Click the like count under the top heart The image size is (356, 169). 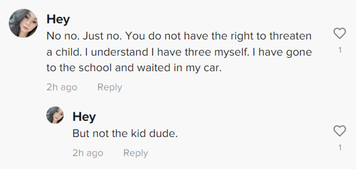(x=340, y=50)
